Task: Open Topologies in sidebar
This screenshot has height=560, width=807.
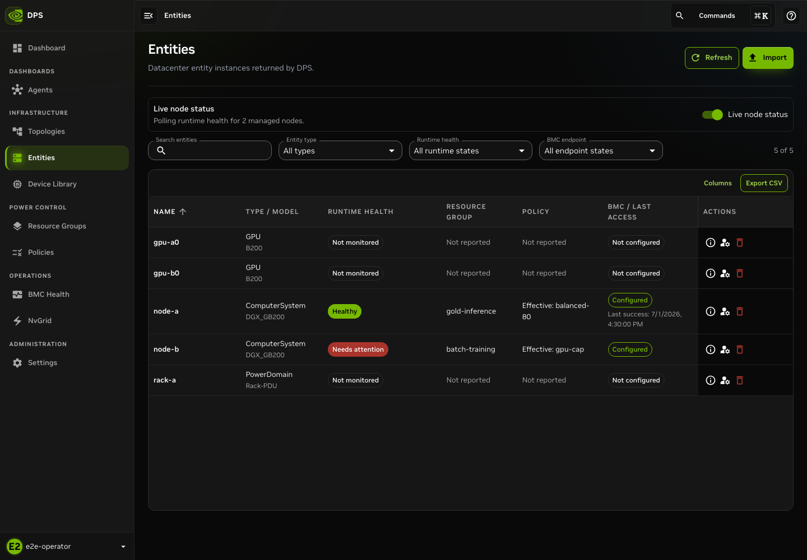Action: [x=67, y=131]
